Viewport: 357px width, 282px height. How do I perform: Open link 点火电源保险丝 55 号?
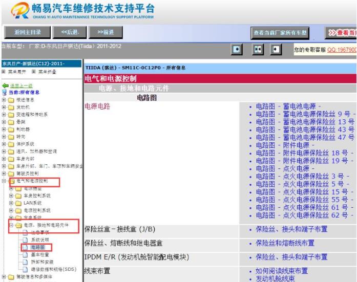[x=305, y=200]
